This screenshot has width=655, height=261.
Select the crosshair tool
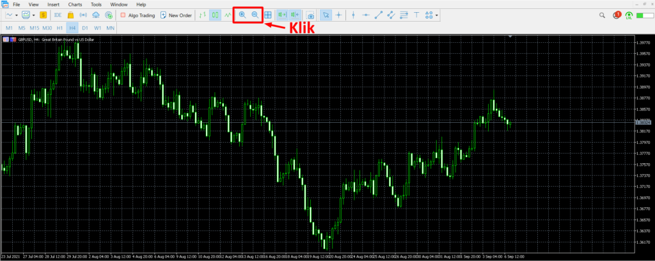pyautogui.click(x=338, y=15)
